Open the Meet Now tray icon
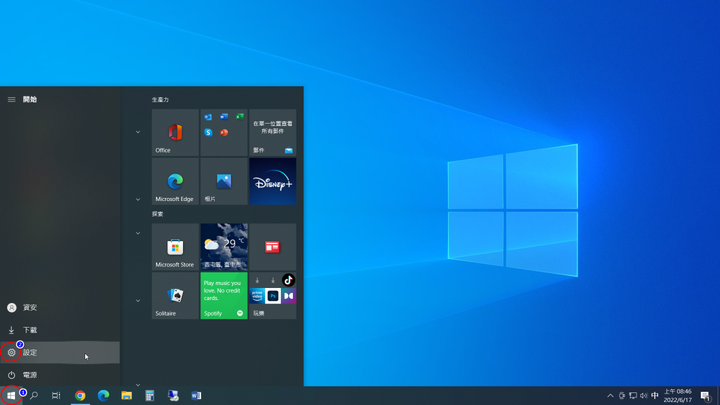This screenshot has height=405, width=720. click(622, 396)
